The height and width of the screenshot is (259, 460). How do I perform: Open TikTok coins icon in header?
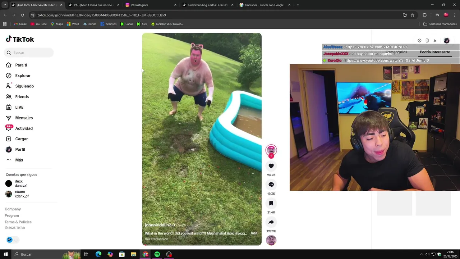pos(419,41)
